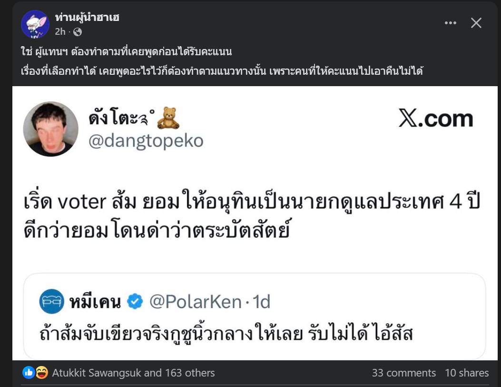The width and height of the screenshot is (501, 387).
Task: Click the Haha reaction emoji icon
Action: tap(41, 373)
